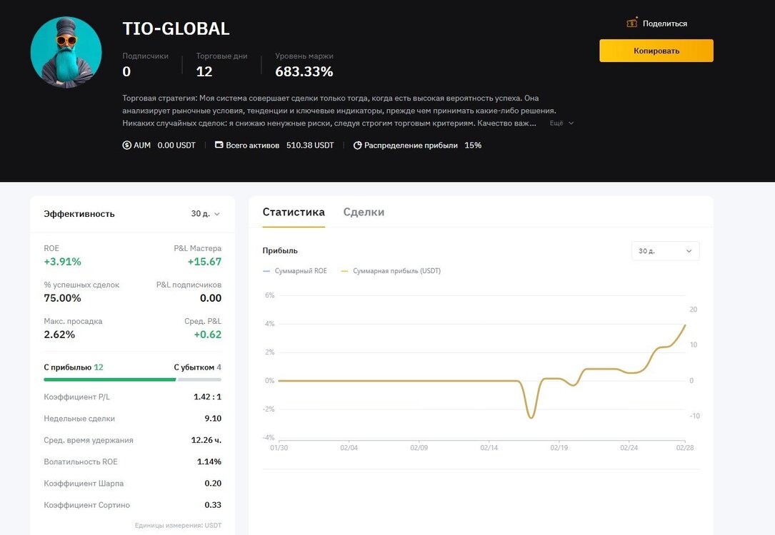775x535 pixels.
Task: Click the TIO-GLOBAL avatar image
Action: (x=66, y=52)
